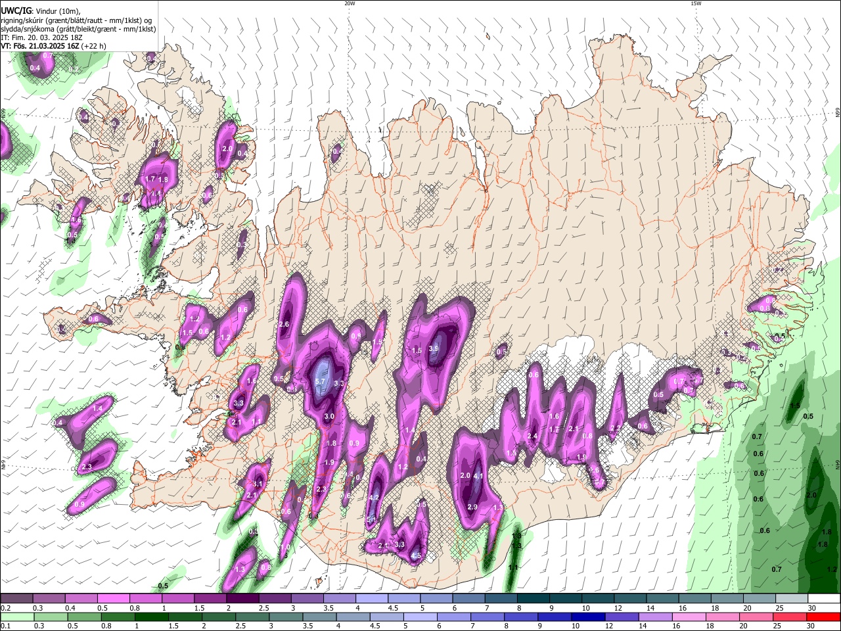Click the 2.9 precipitation value on the map
Screen dimensions: 841x631
(472, 507)
